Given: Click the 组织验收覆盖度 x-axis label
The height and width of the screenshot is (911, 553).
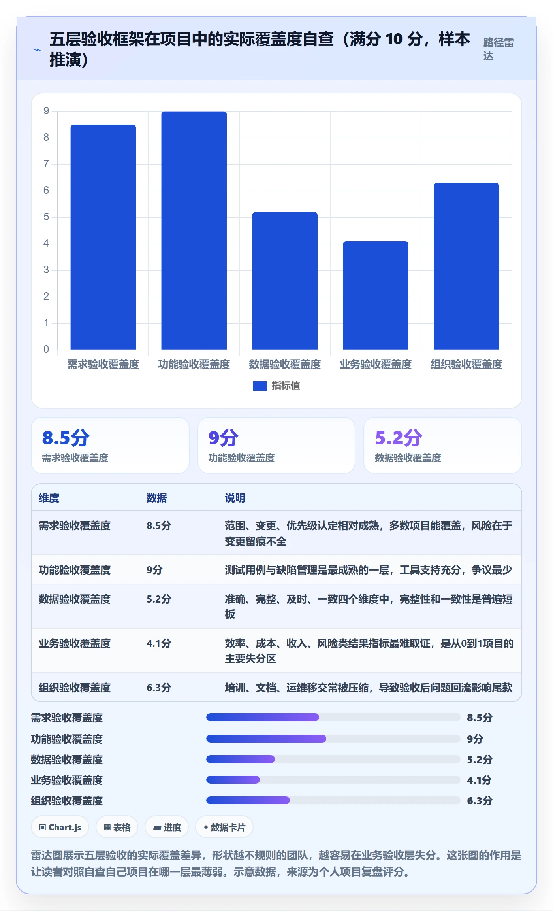Looking at the screenshot, I should pos(466,364).
